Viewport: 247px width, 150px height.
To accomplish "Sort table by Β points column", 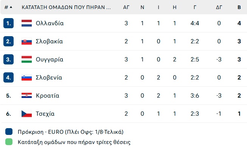I will click(x=239, y=8).
